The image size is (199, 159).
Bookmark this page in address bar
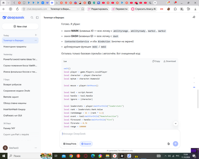point(83,9)
